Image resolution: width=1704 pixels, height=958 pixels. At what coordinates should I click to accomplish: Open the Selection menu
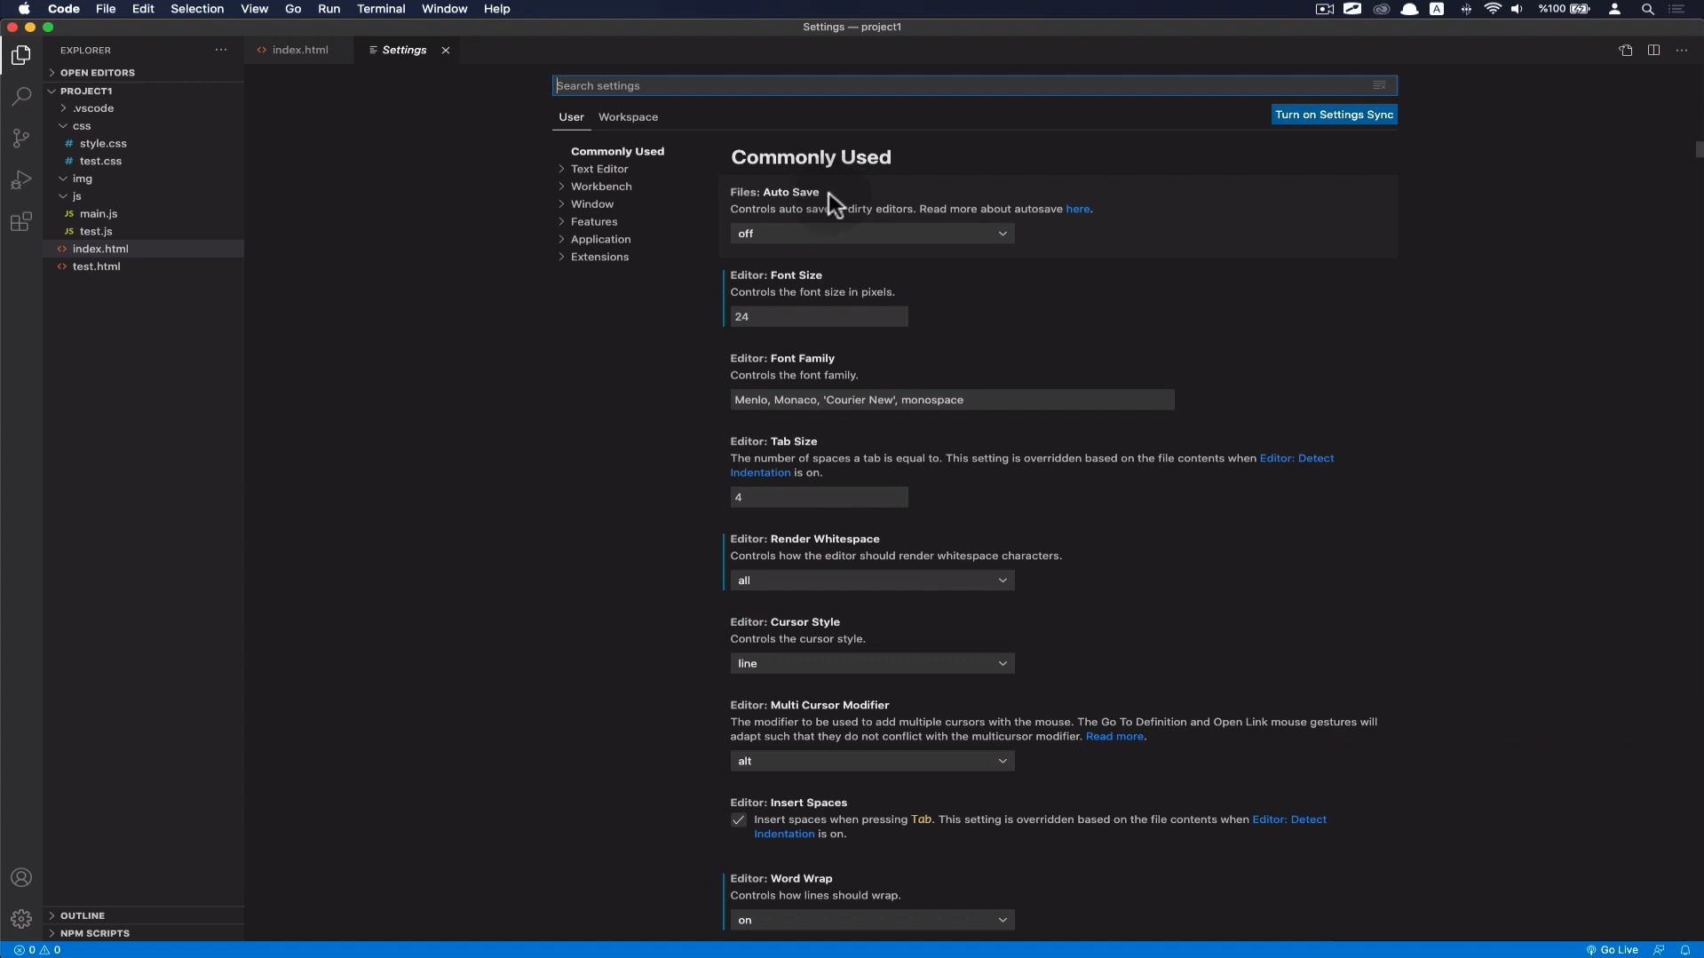pos(197,9)
